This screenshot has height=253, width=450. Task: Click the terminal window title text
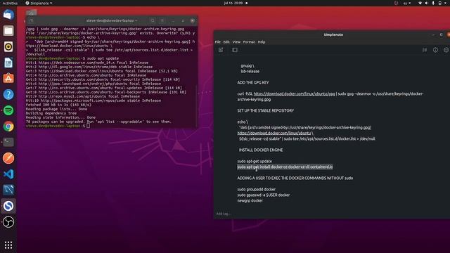coord(112,20)
